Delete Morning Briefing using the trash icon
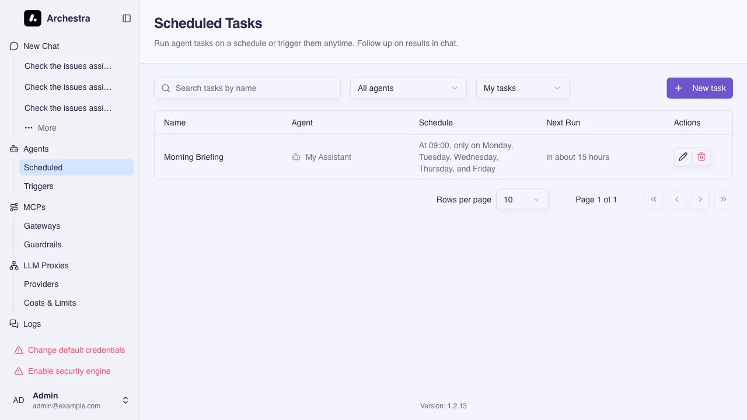 [701, 157]
